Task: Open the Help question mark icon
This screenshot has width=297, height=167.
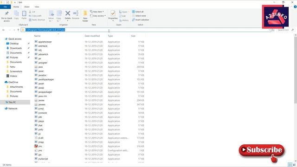Action: click(x=295, y=6)
